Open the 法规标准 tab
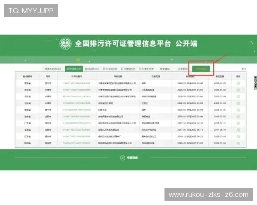Screen dimensions: 257x205 pyautogui.click(x=182, y=69)
